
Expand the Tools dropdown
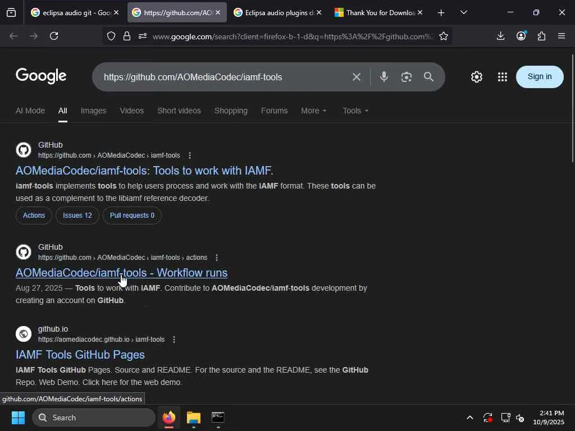click(355, 111)
